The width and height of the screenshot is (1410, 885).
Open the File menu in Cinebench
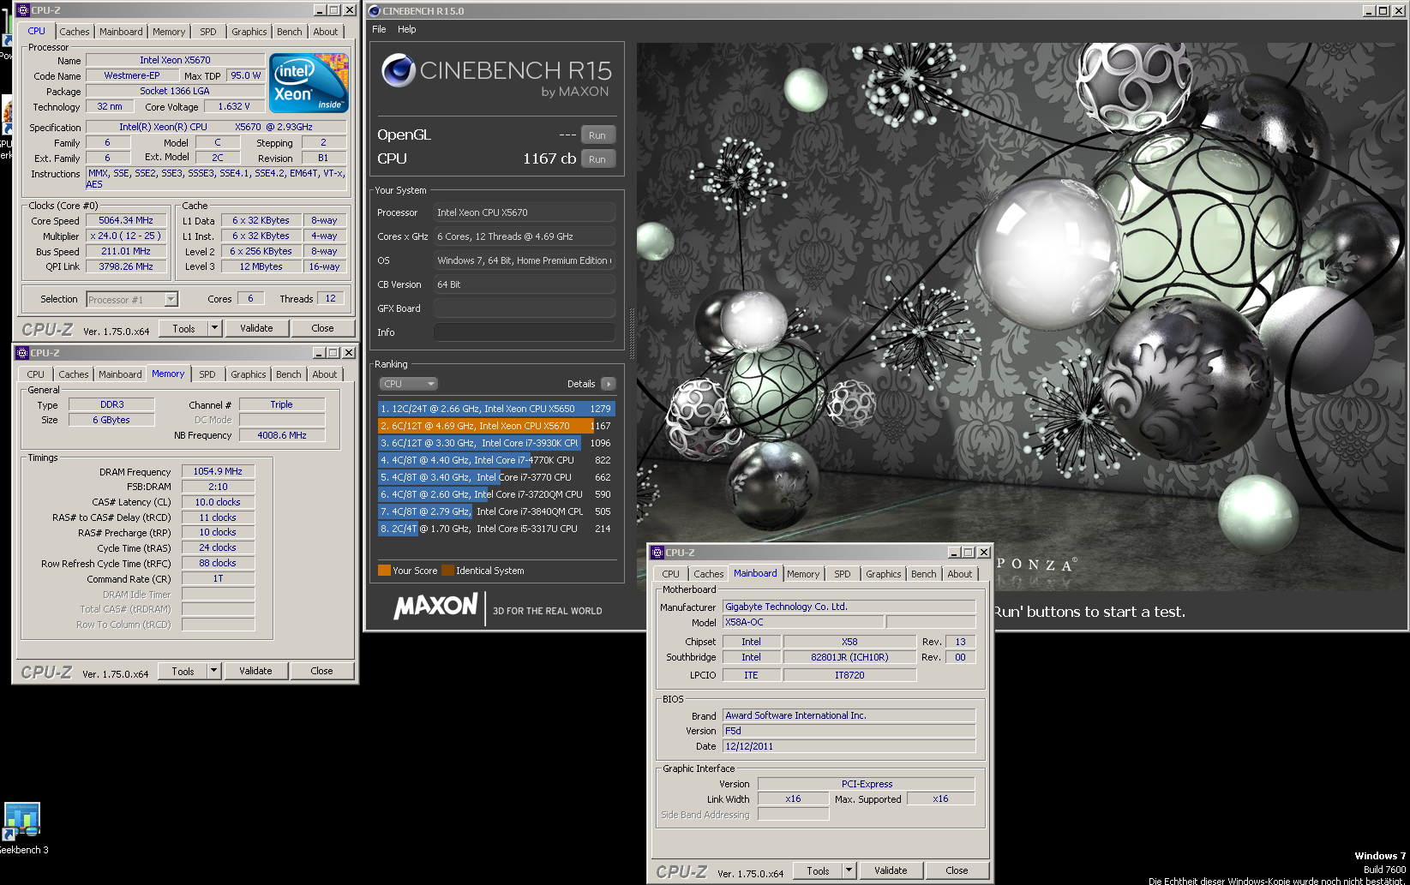click(379, 29)
